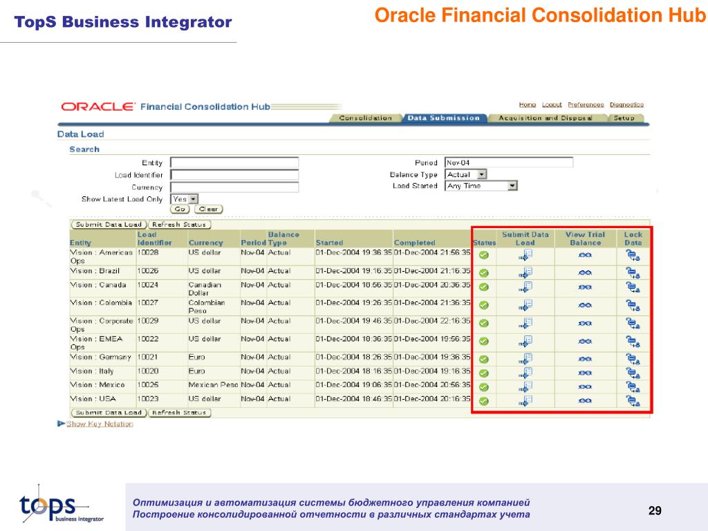Image resolution: width=708 pixels, height=531 pixels.
Task: Click bottom Refresh Status button
Action: [x=179, y=413]
